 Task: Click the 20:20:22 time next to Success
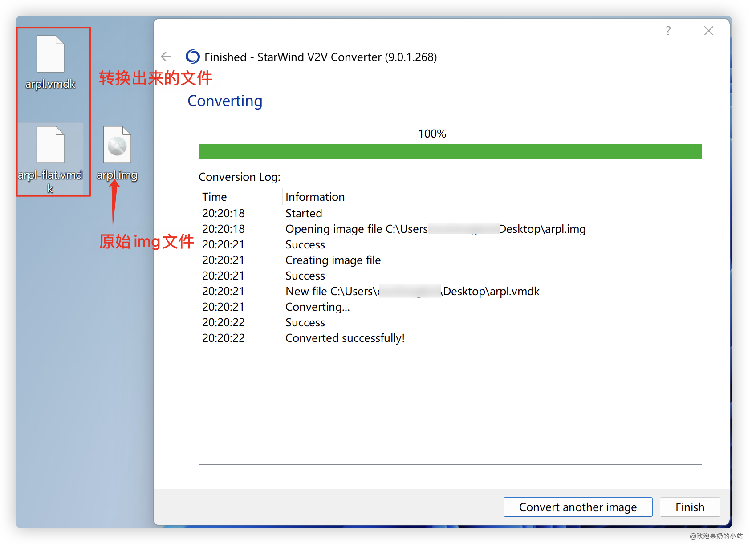[224, 322]
